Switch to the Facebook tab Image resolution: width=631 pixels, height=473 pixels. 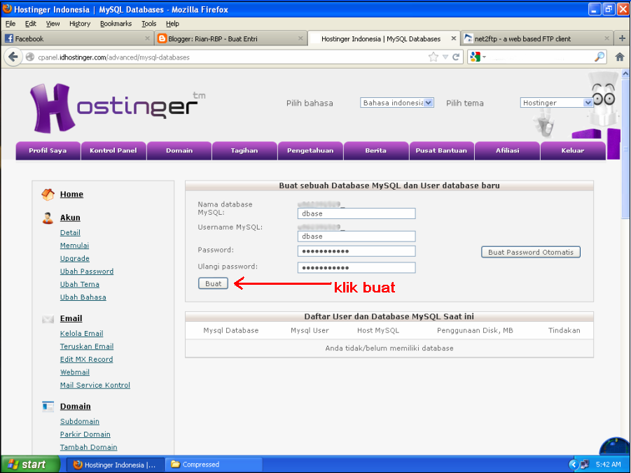tap(76, 38)
